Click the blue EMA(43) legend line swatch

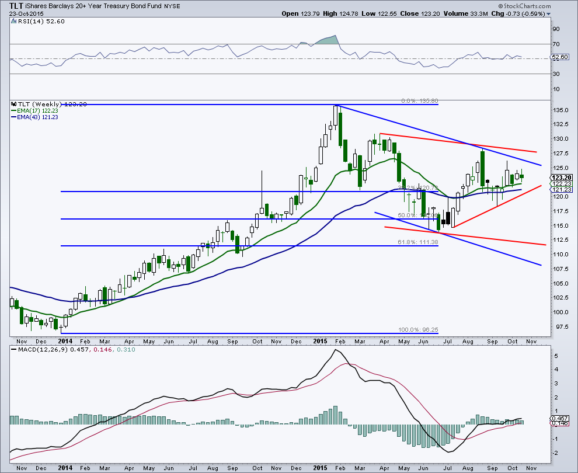[x=14, y=117]
